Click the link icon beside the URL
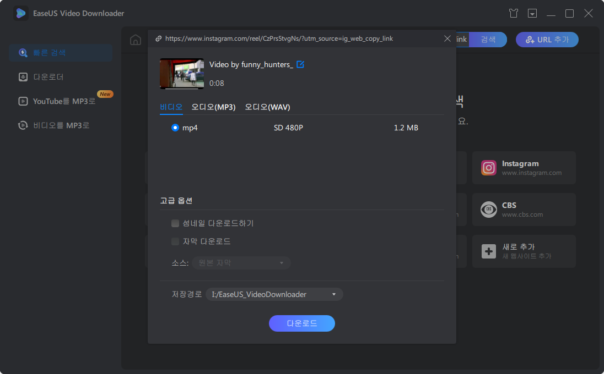The image size is (604, 374). [158, 38]
